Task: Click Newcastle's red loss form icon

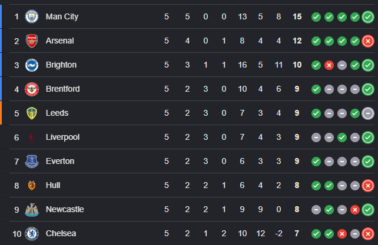Action: click(355, 210)
